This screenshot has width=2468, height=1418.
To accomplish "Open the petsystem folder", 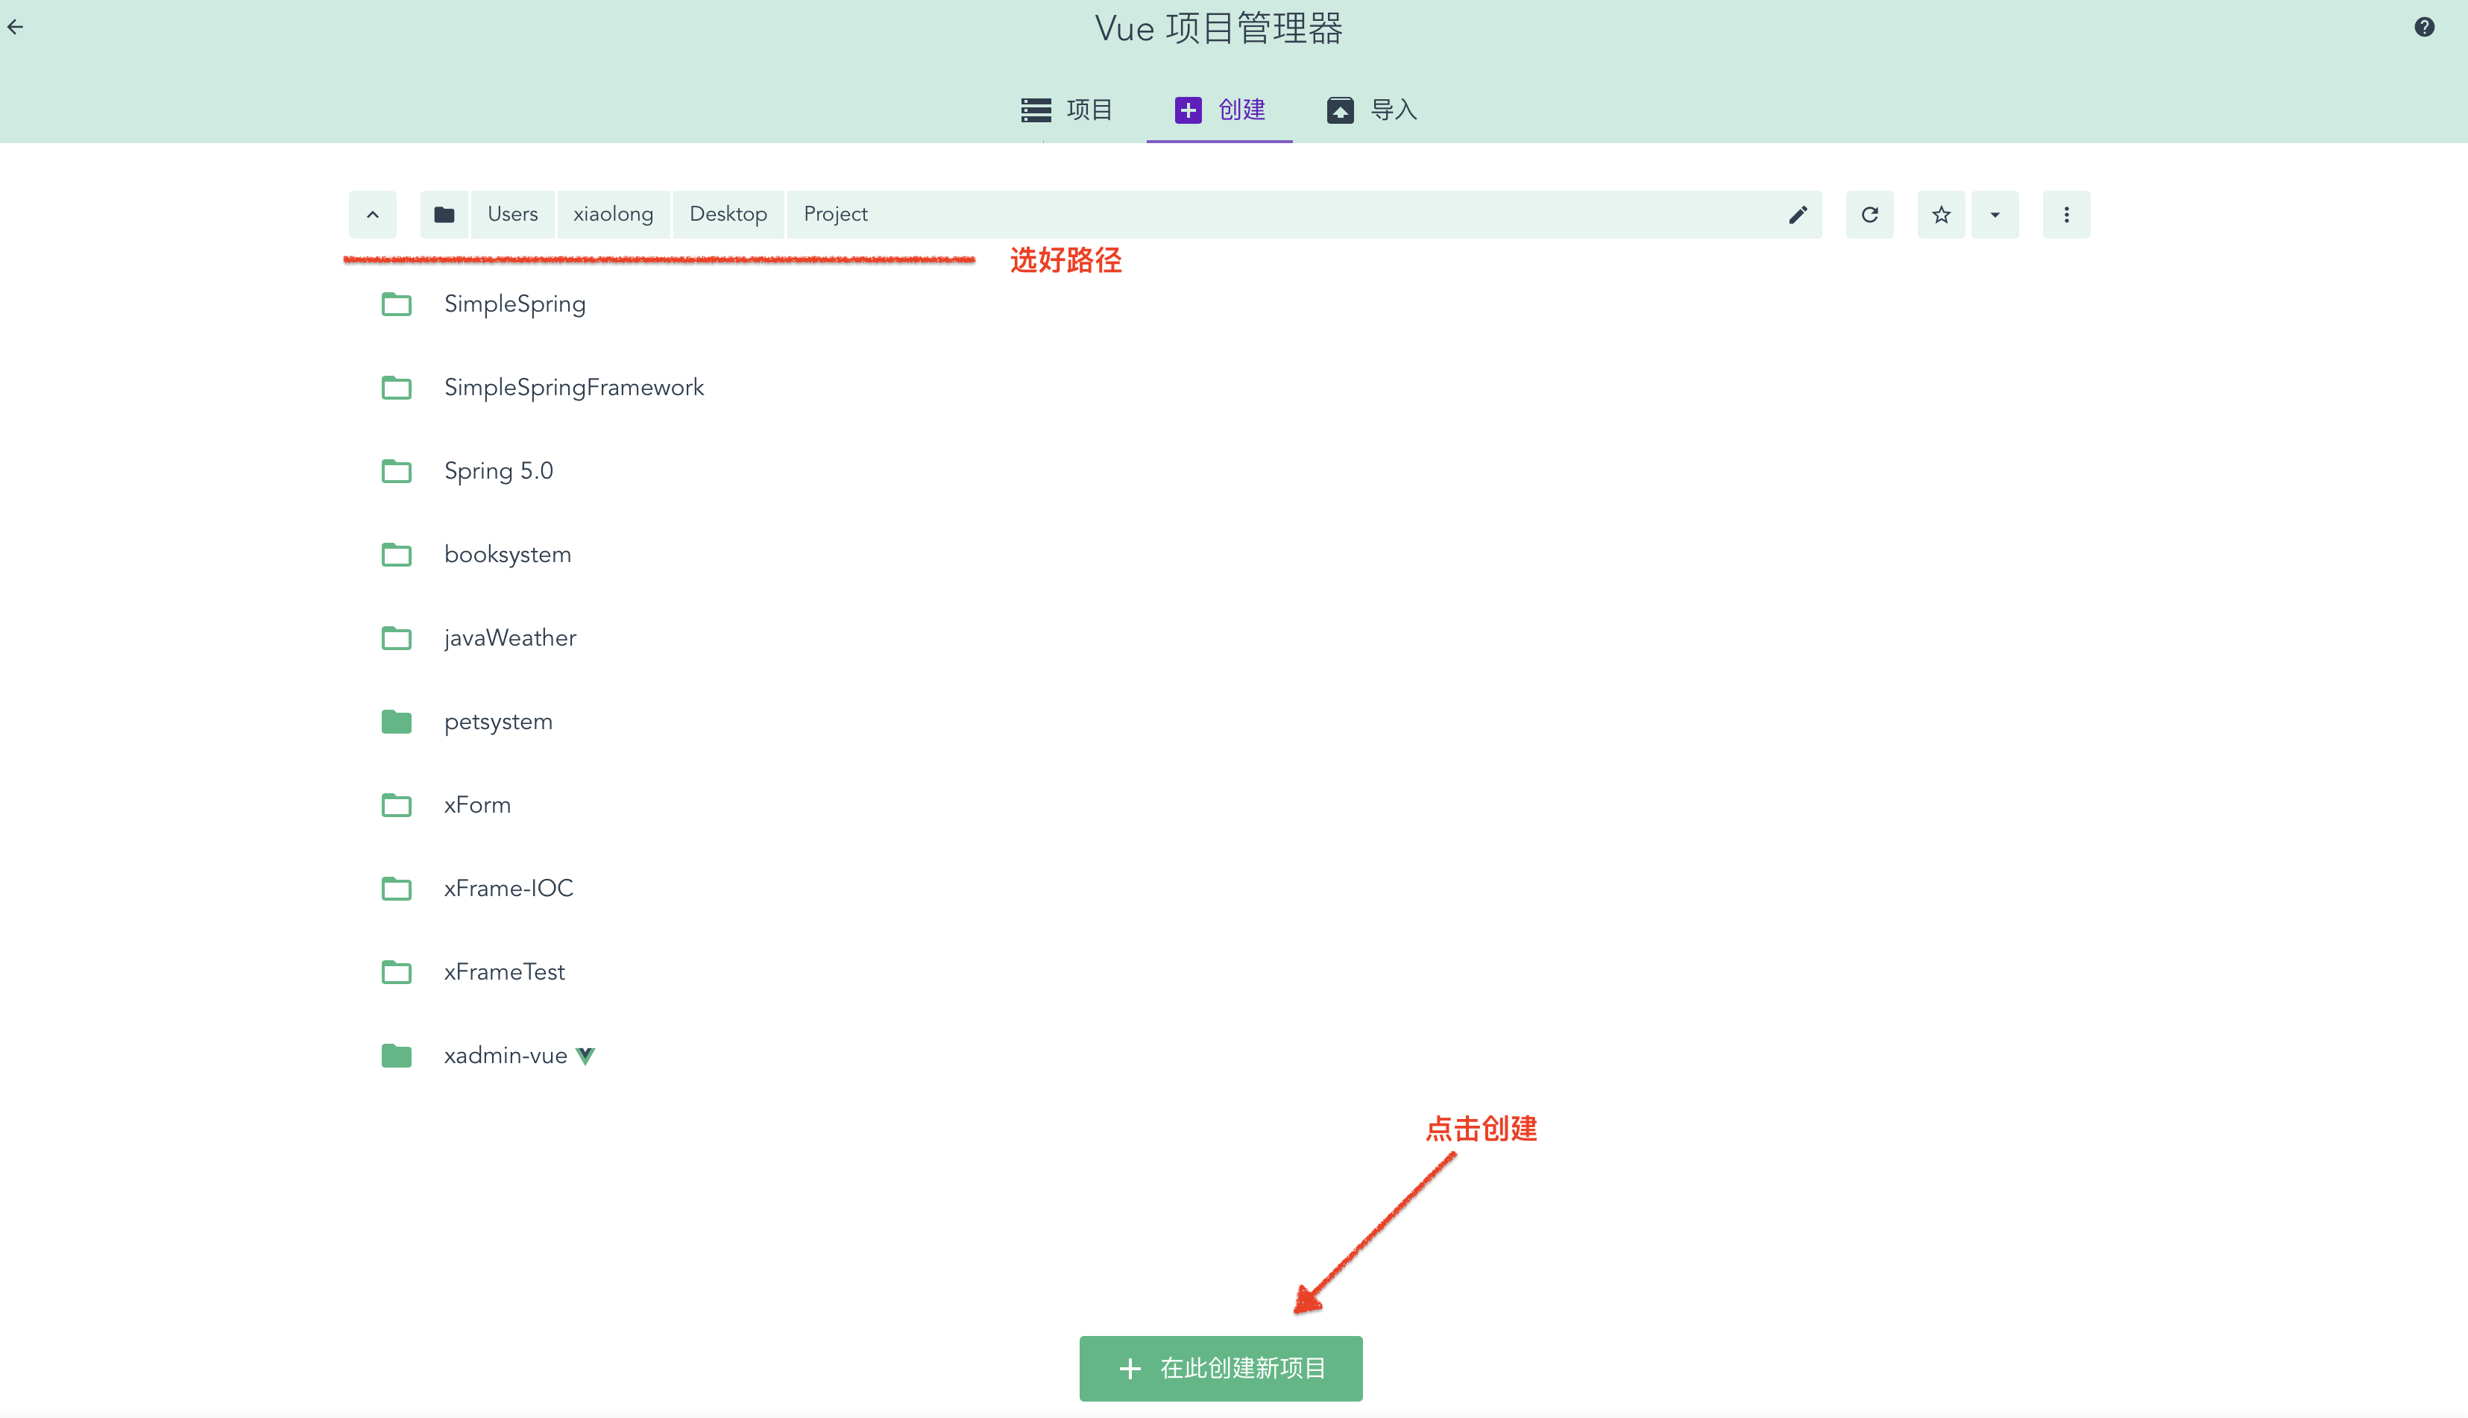I will [497, 721].
